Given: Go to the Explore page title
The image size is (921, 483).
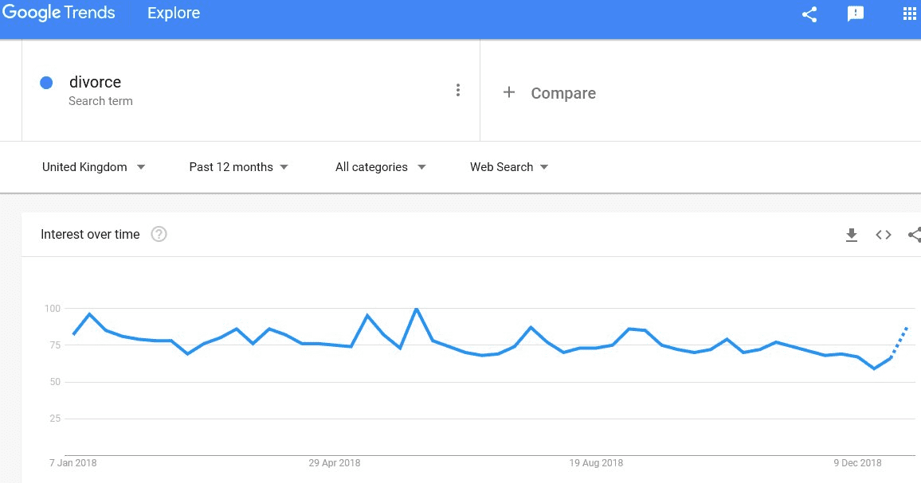Looking at the screenshot, I should [x=174, y=14].
